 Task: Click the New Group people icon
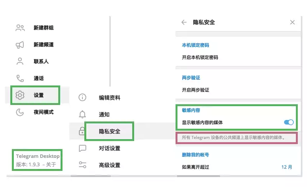(x=20, y=28)
